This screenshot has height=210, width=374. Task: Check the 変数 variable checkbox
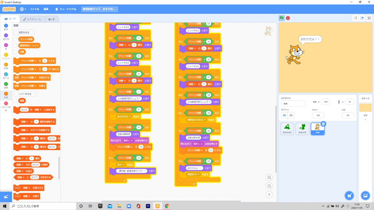point(15,52)
